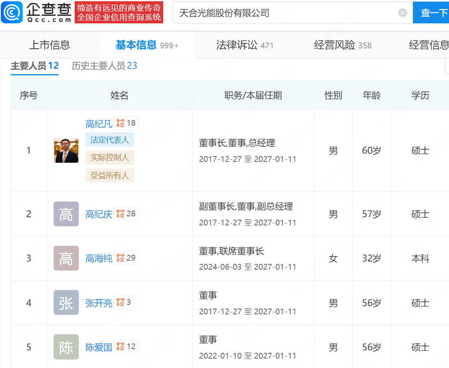Select the 经营风险 tab
Viewport: 449px width, 368px height.
[x=342, y=45]
